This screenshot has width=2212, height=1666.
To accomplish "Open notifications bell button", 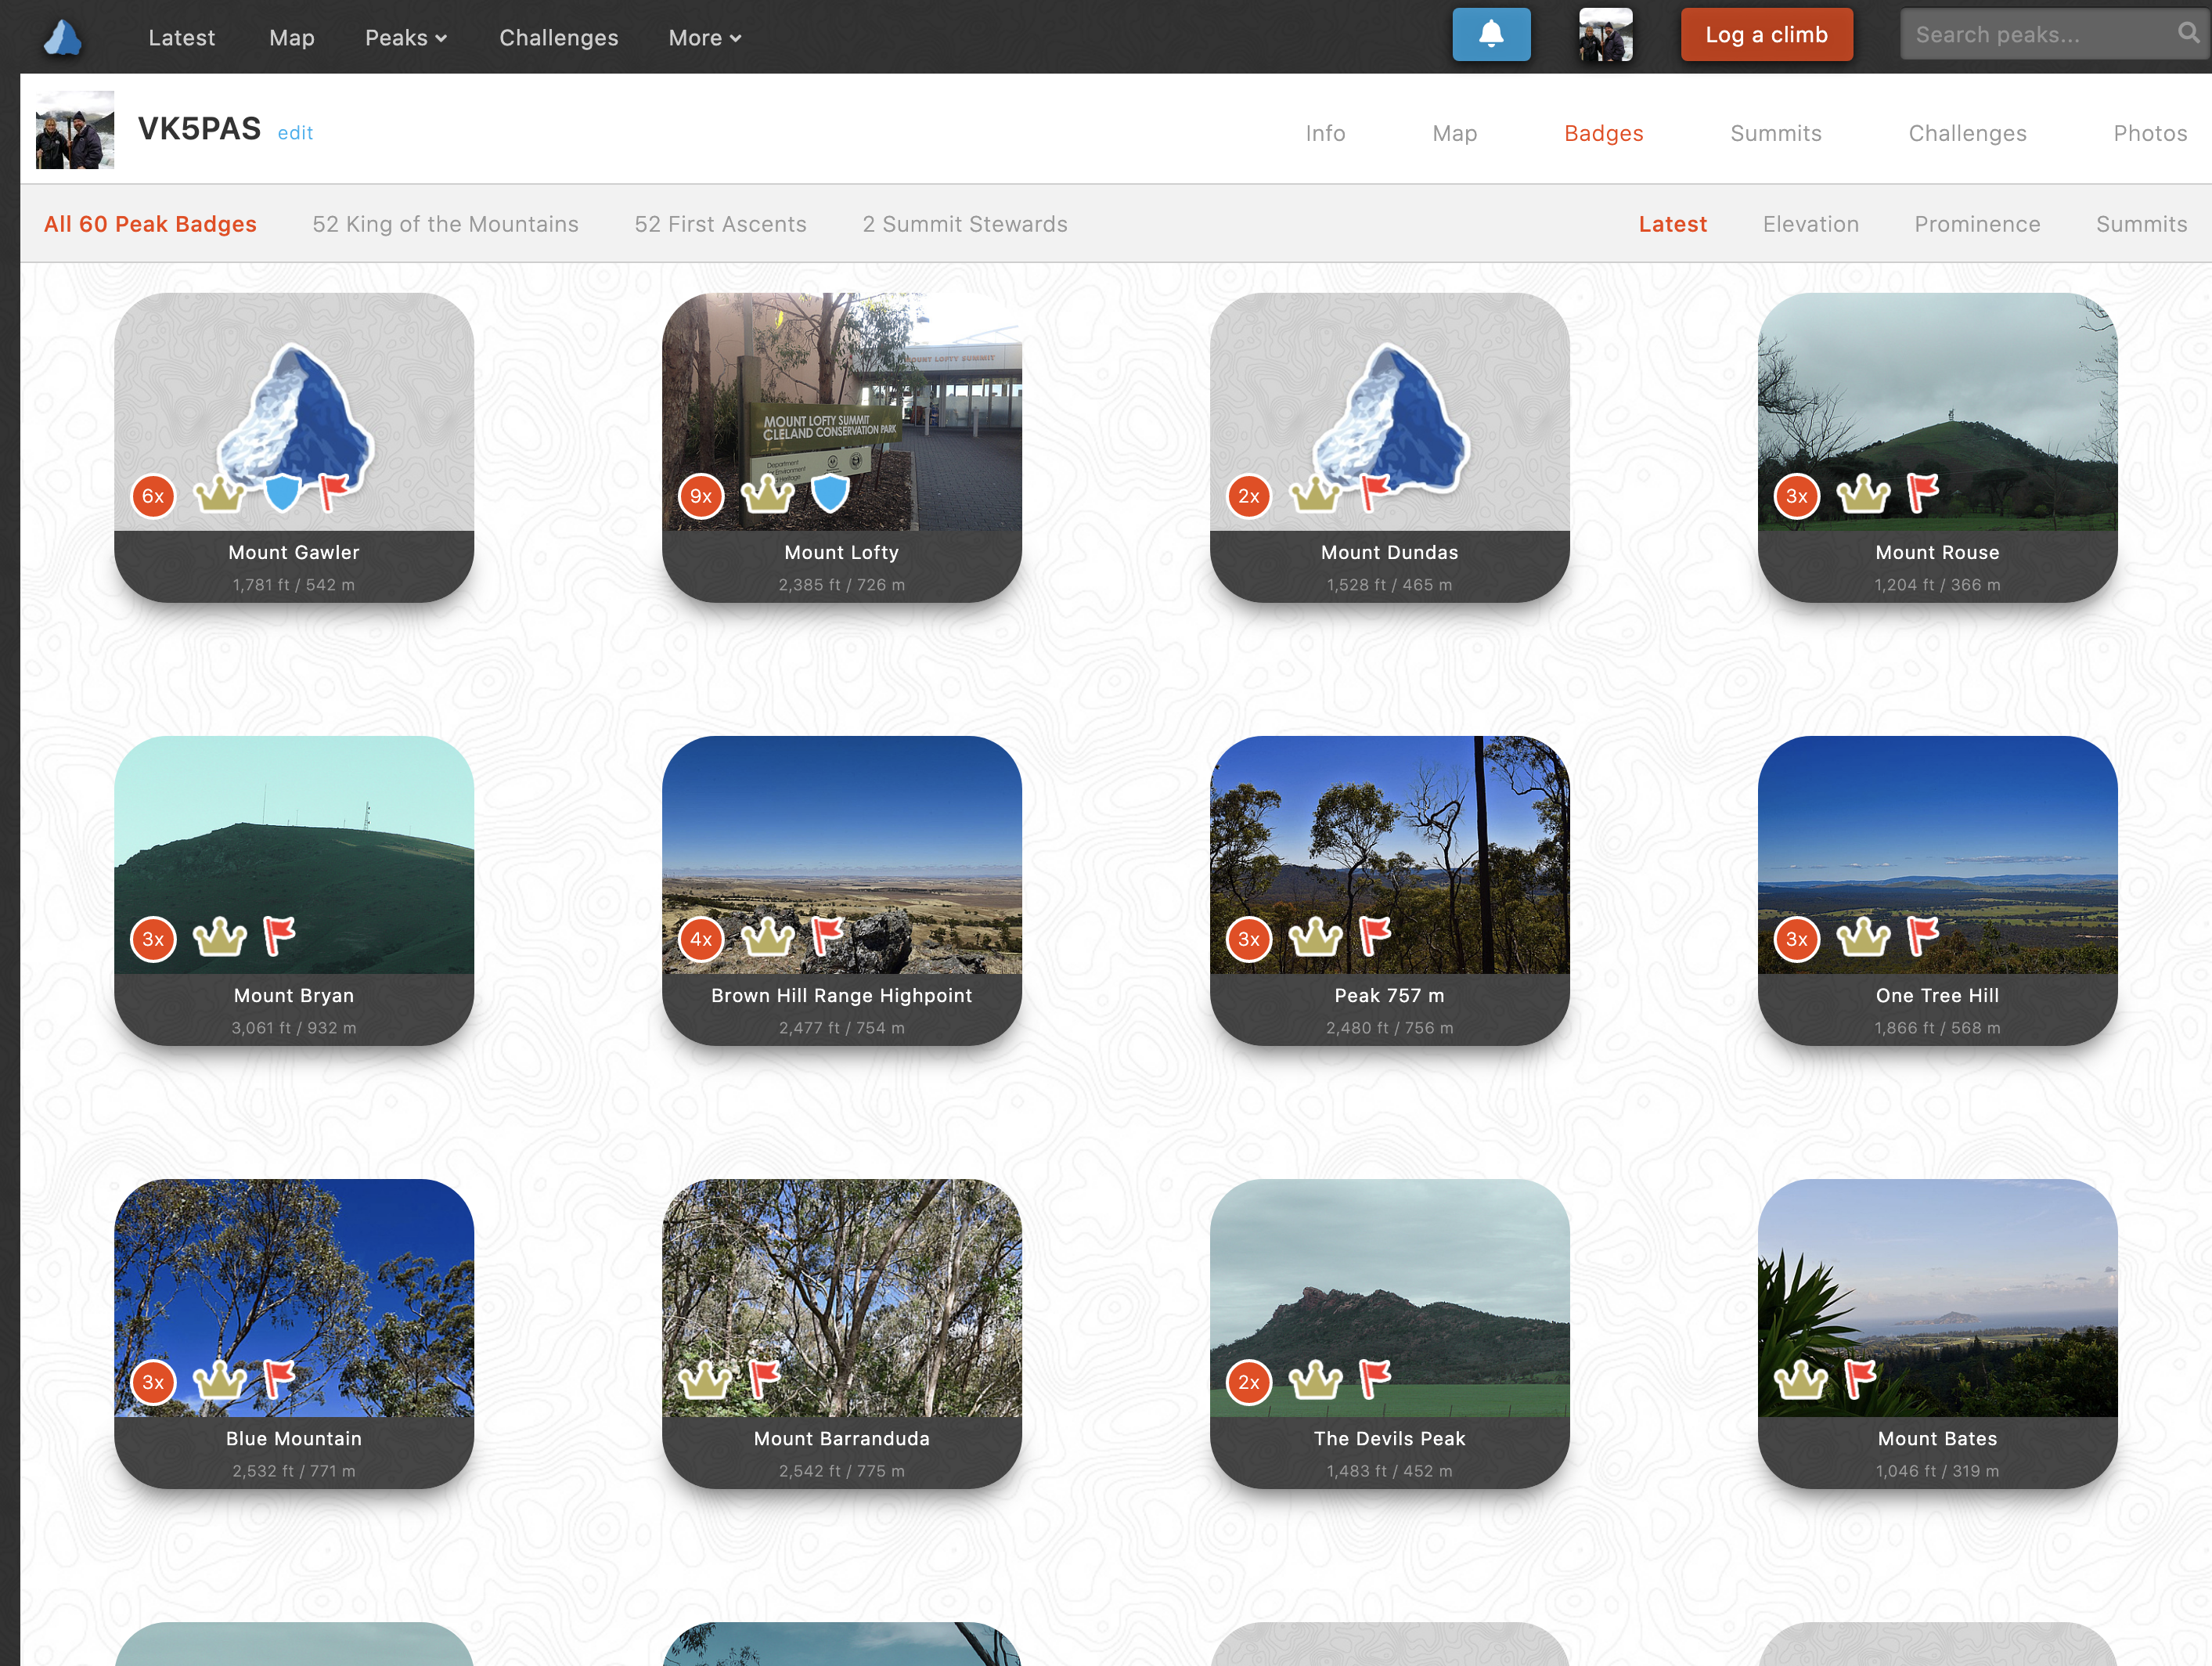I will coord(1490,35).
